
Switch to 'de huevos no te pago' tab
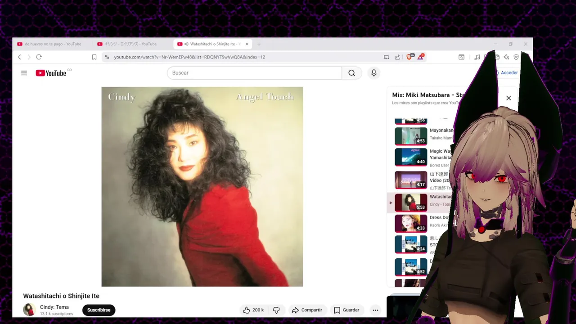click(53, 44)
